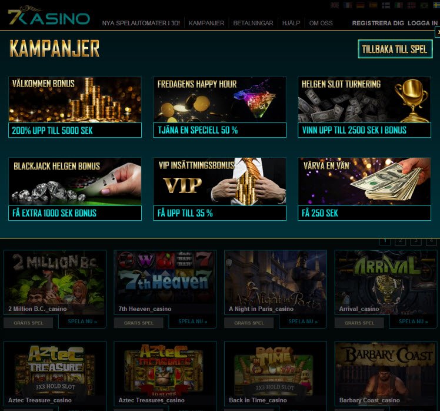440x411 pixels.
Task: Click Registrera Dig link
Action: 378,23
